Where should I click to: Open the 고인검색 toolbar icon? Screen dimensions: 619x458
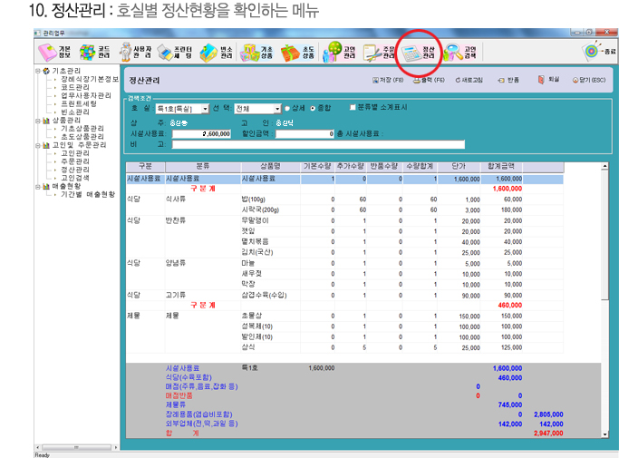point(460,52)
